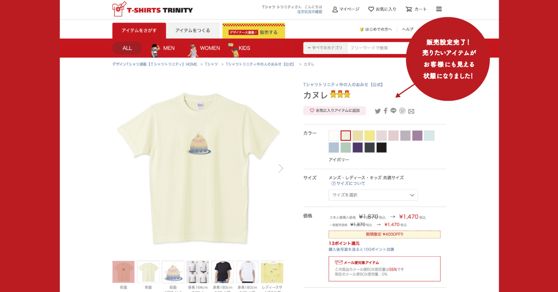Image resolution: width=558 pixels, height=292 pixels.
Task: Share the item by email envelope icon
Action: point(411,111)
